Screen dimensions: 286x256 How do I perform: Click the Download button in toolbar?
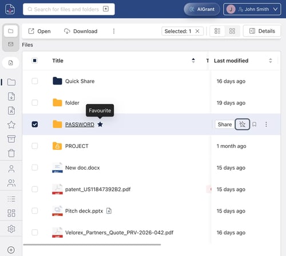pos(81,31)
